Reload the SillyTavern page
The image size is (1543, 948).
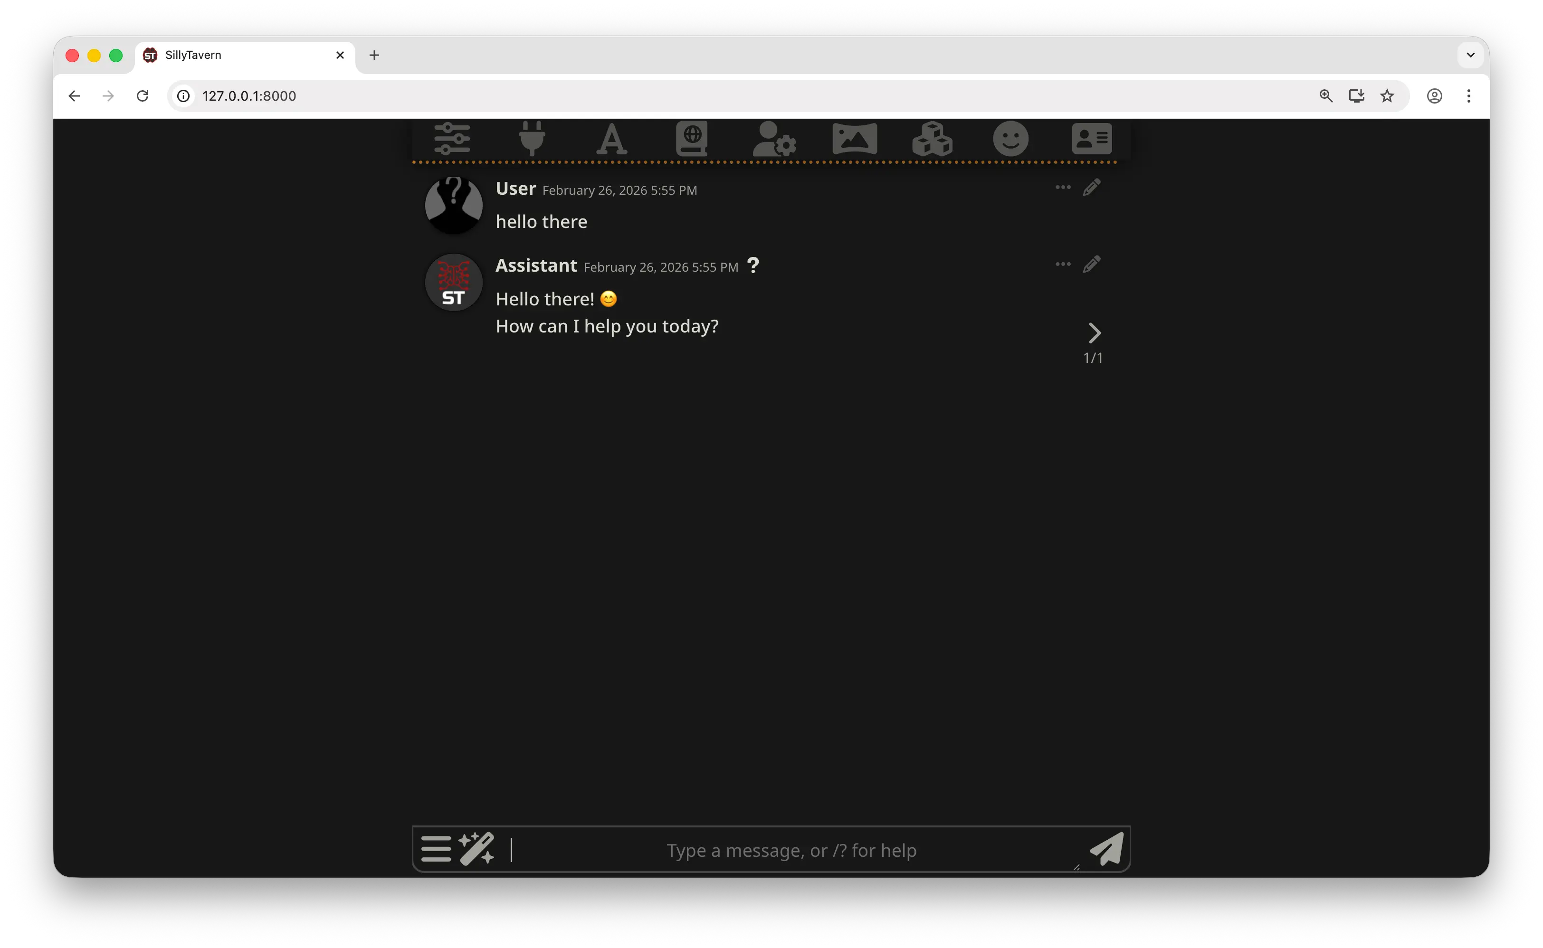point(143,95)
